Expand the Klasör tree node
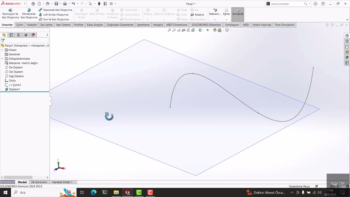350x197 pixels. (x=2, y=50)
